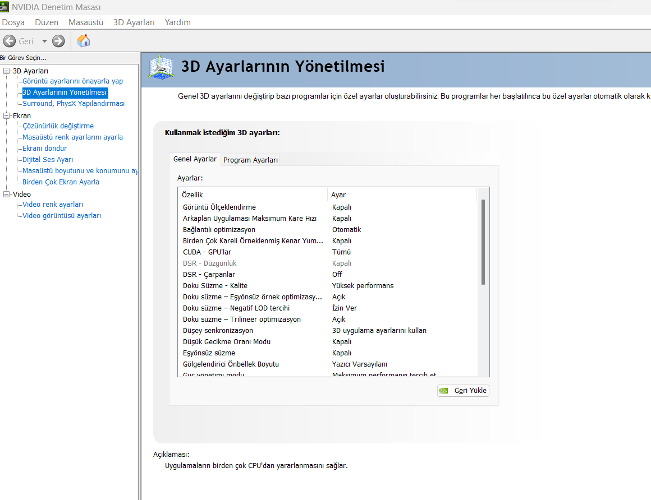The image size is (651, 500).
Task: Click the Özellik column header
Action: pyautogui.click(x=253, y=195)
